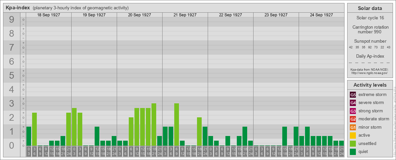Screen dimensions: 396x160
Task: Select the light green unsettled swatch
Action: 353,143
